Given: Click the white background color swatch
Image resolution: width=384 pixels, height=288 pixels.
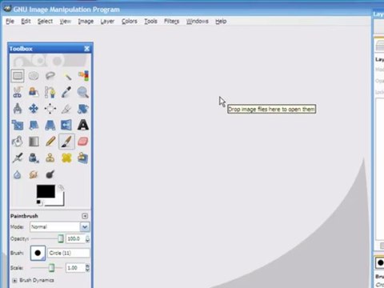Looking at the screenshot, I should 60,202.
